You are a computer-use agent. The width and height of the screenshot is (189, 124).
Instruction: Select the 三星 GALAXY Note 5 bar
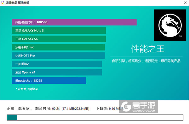(x=59, y=31)
